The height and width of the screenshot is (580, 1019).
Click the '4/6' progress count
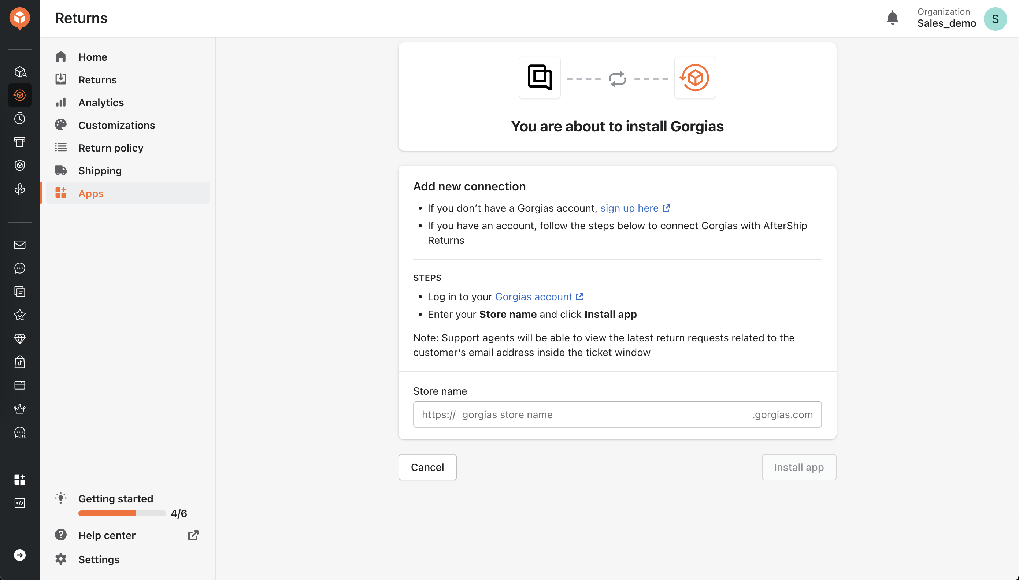point(179,513)
